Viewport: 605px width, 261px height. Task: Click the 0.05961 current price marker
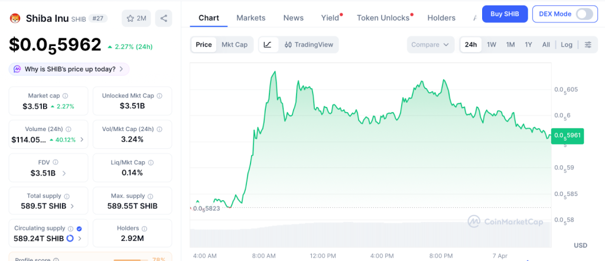567,136
